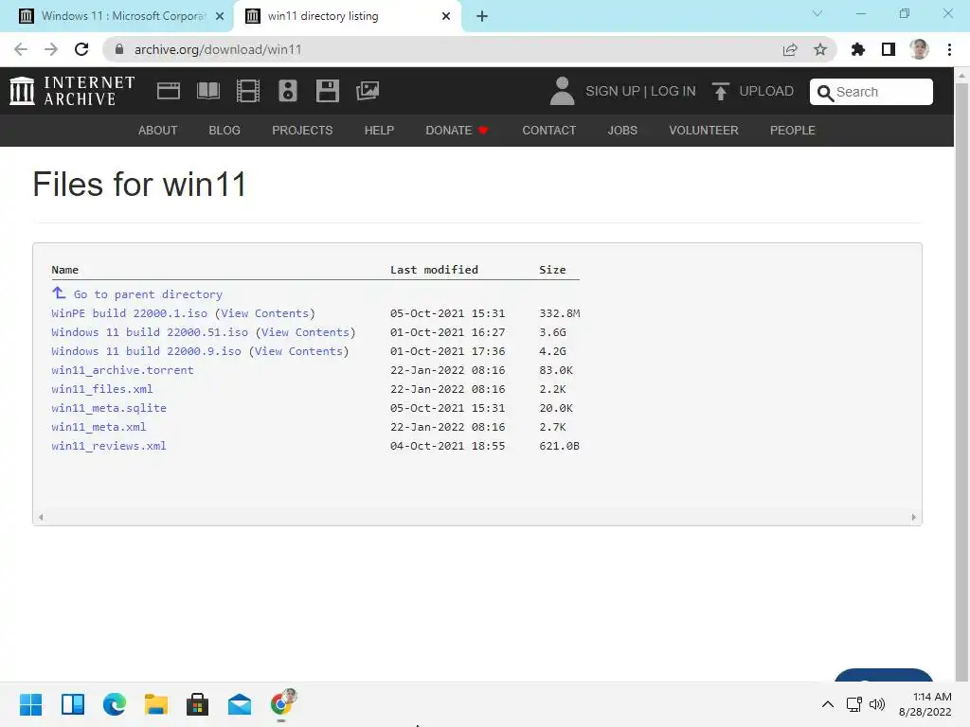Image resolution: width=970 pixels, height=727 pixels.
Task: Open Mail app from taskbar
Action: pos(240,704)
